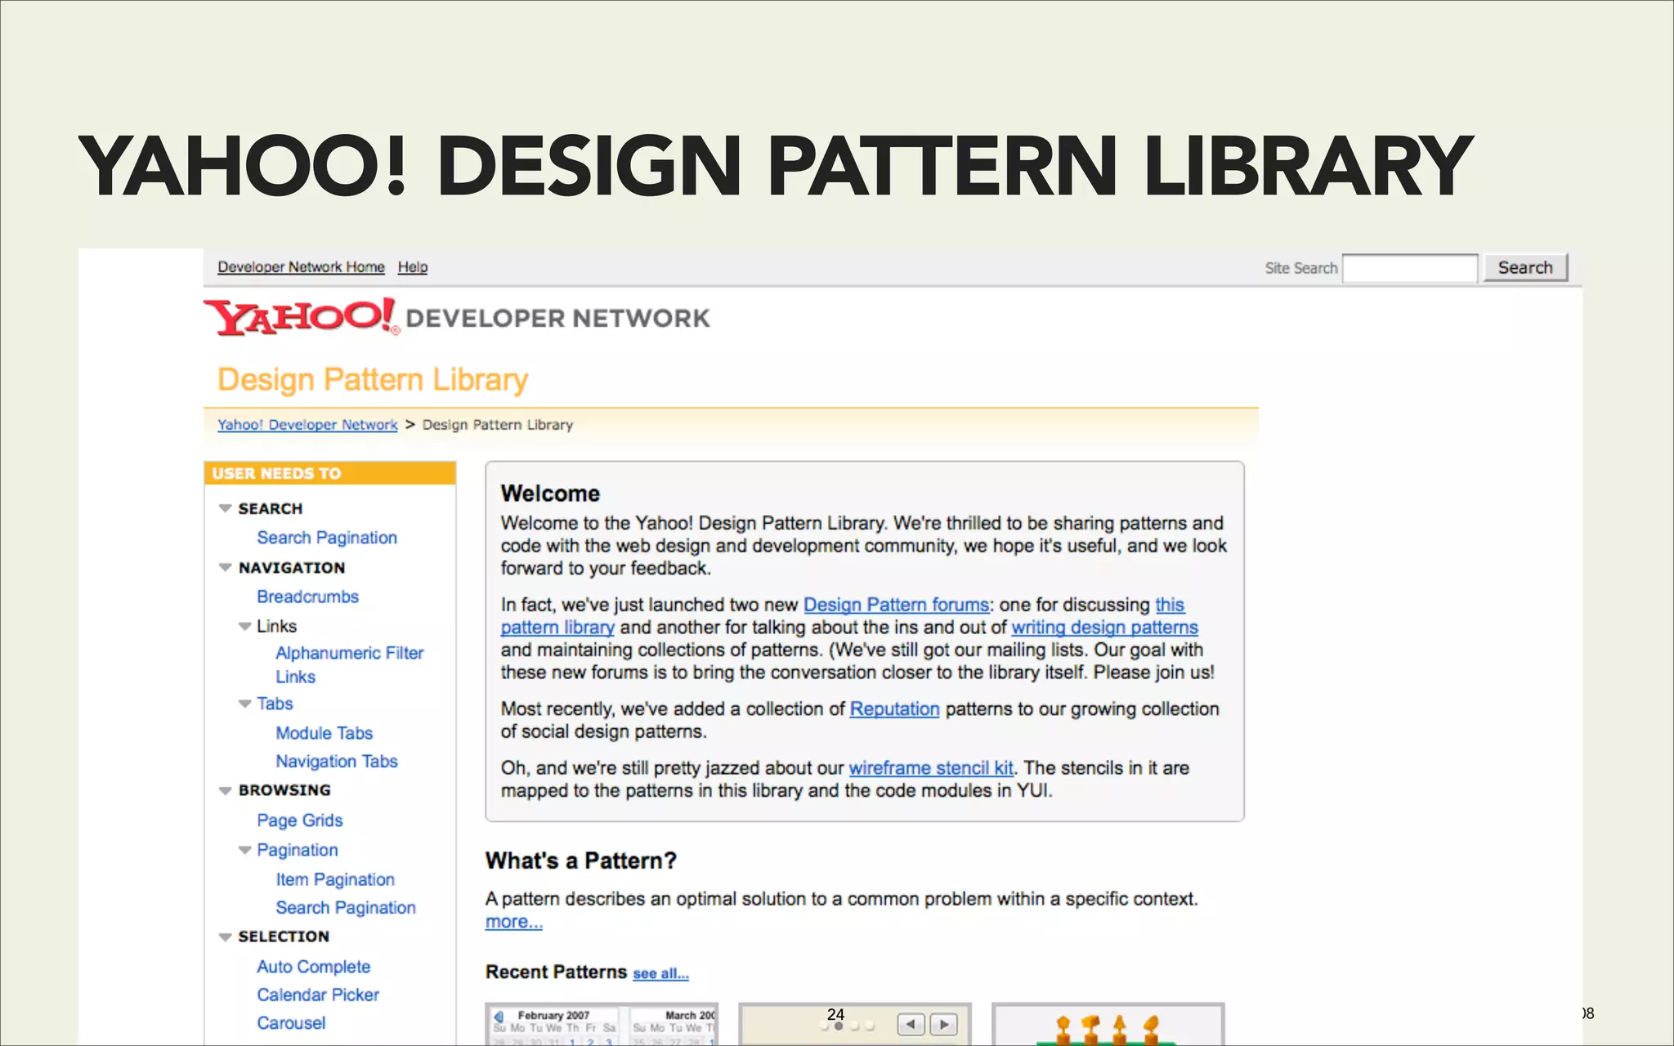The image size is (1674, 1046).
Task: Open the Auto Complete pattern
Action: click(x=314, y=967)
